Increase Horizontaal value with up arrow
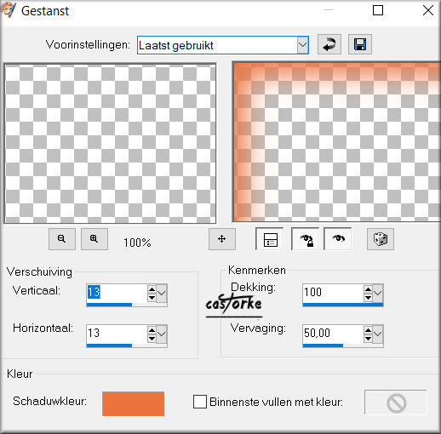Image resolution: width=441 pixels, height=434 pixels. coord(152,330)
